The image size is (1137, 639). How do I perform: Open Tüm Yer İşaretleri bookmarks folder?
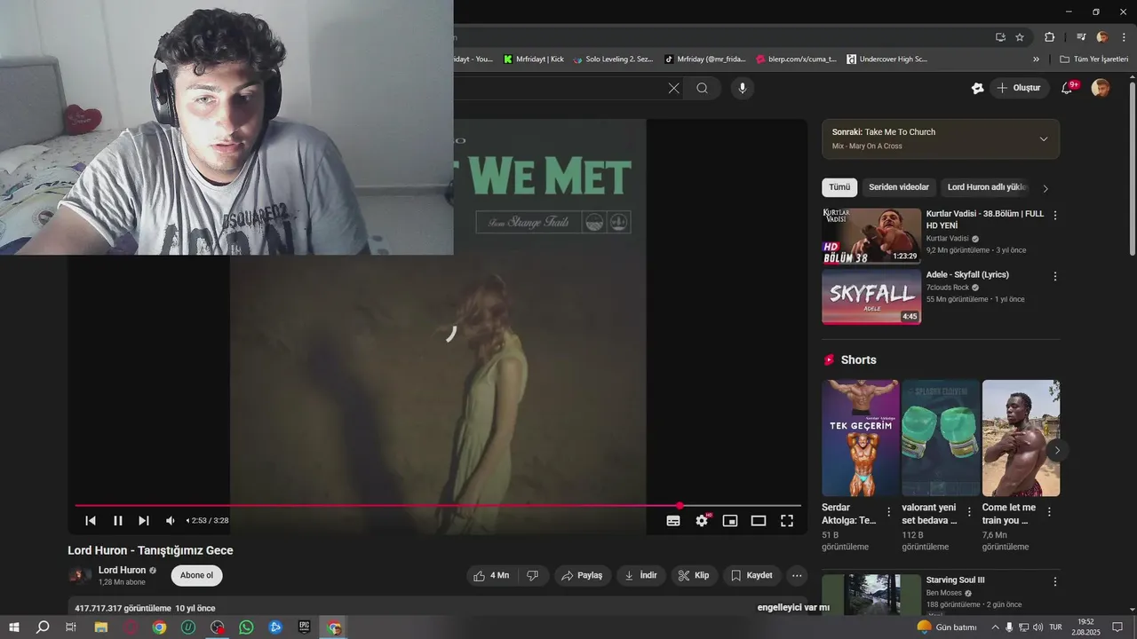1094,59
